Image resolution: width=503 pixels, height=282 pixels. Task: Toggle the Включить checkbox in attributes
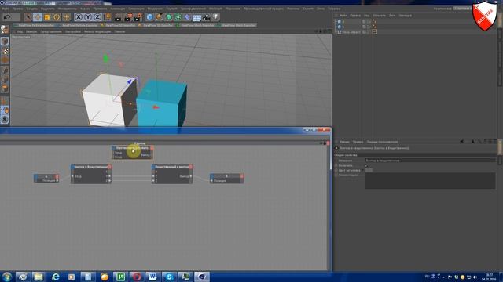[366, 165]
